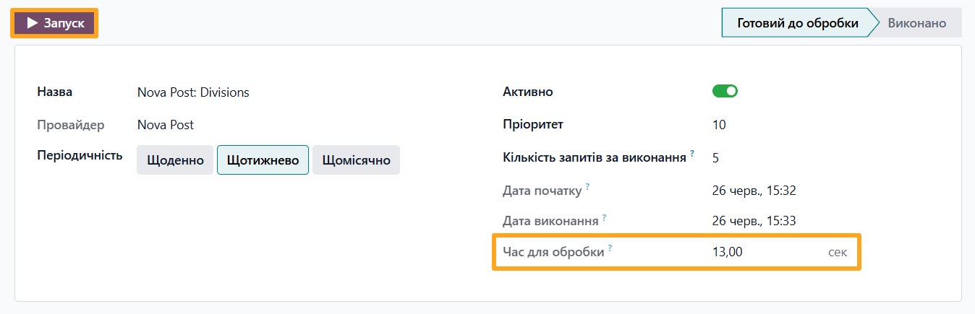The height and width of the screenshot is (314, 975).
Task: Select the Готовий до обробки status stage
Action: tap(797, 23)
